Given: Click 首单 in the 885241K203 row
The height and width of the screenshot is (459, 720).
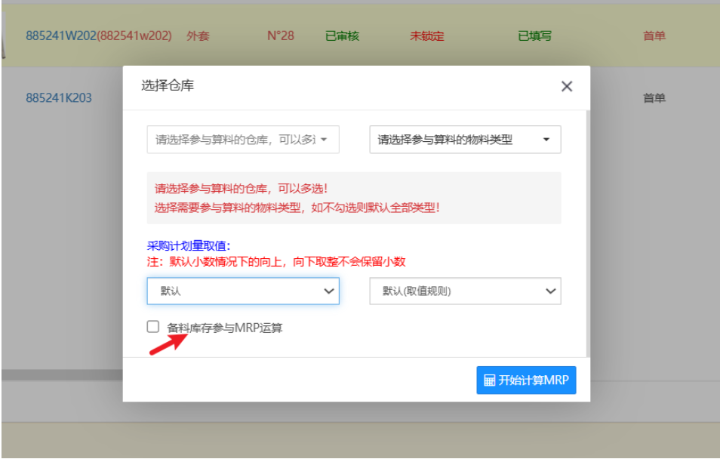Looking at the screenshot, I should (x=654, y=98).
